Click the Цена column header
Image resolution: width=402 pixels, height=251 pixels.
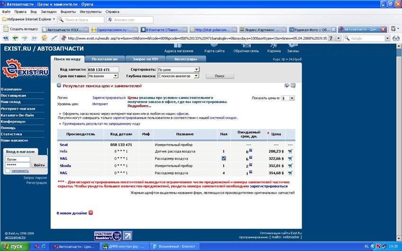(x=276, y=134)
